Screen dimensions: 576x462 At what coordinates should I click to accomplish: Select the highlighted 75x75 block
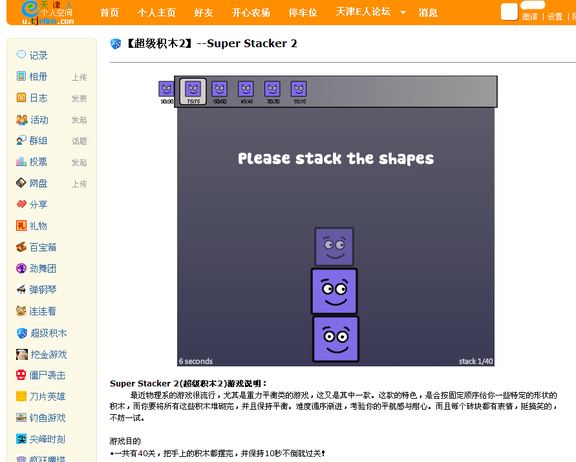193,92
